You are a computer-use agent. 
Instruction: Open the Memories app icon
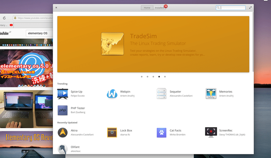[x=211, y=94]
